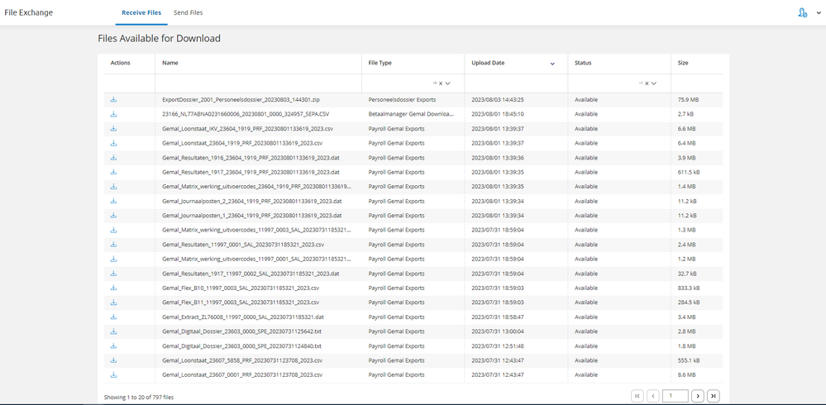Select the Receive Files tab

click(141, 12)
